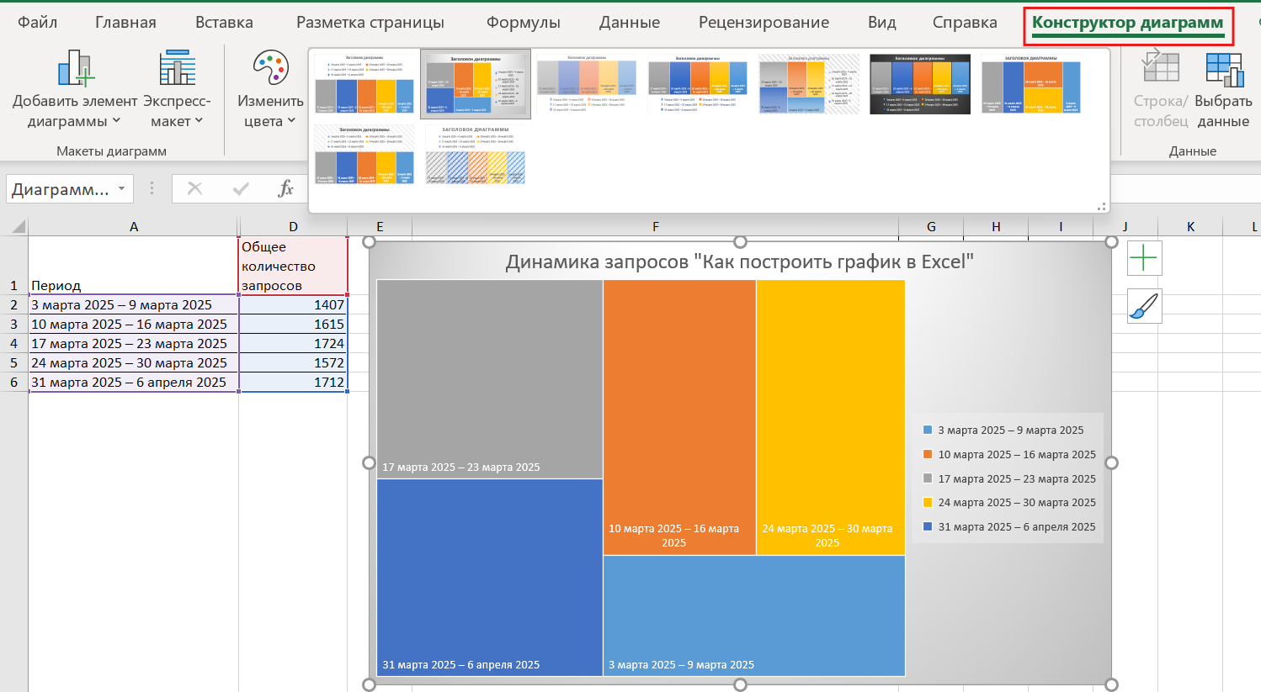This screenshot has width=1261, height=692.
Task: Click the Выбрать данные icon
Action: click(1223, 69)
